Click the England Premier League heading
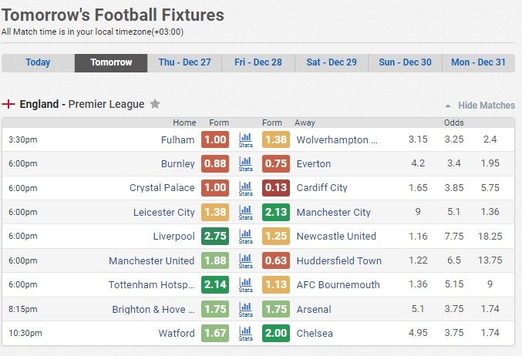The width and height of the screenshot is (522, 356). tap(82, 104)
